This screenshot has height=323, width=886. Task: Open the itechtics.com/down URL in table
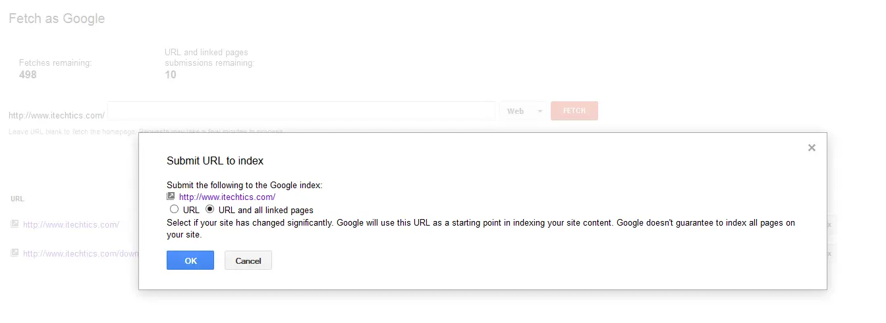coord(80,253)
